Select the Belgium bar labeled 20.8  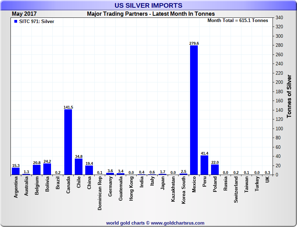[37, 170]
